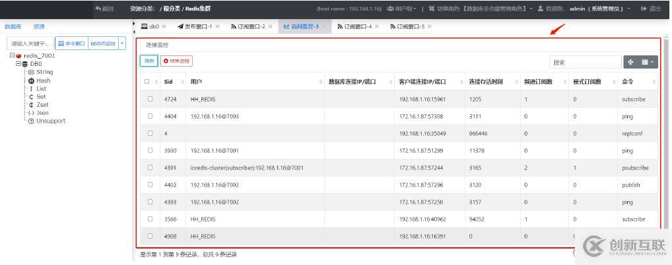Viewport: 672px width, 265px height.
Task: Check the row with Sid 4404
Action: click(x=150, y=116)
